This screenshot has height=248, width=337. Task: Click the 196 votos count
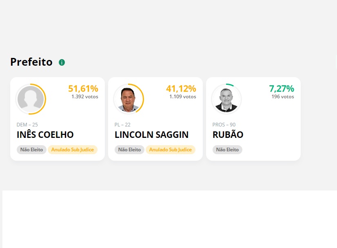pos(283,97)
